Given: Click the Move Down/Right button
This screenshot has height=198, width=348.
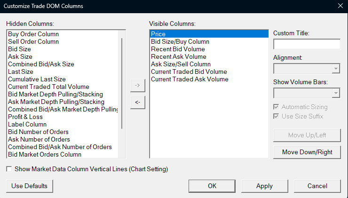Looking at the screenshot, I should point(307,152).
